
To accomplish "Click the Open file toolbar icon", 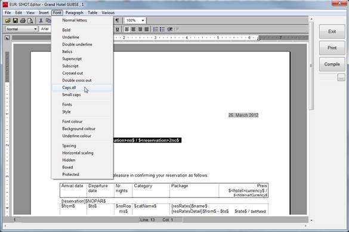I will tap(8, 21).
